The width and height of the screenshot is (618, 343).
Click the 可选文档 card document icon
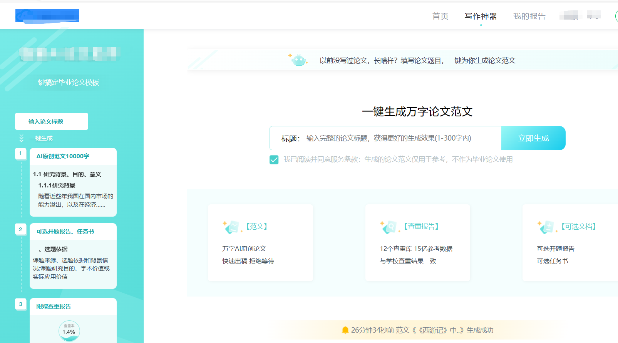(547, 227)
